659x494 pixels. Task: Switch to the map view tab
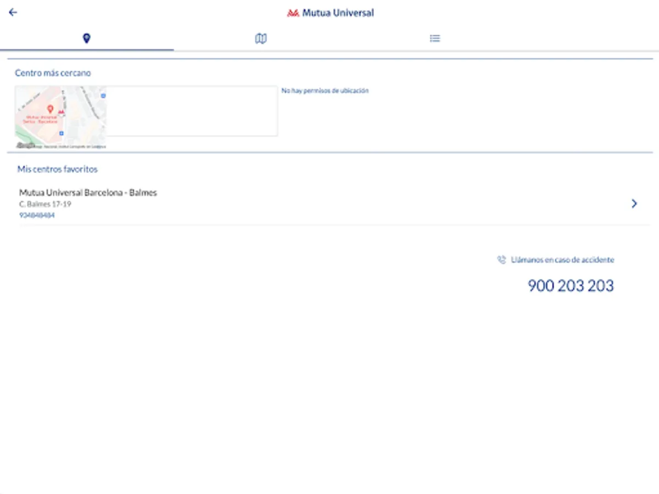pos(261,38)
